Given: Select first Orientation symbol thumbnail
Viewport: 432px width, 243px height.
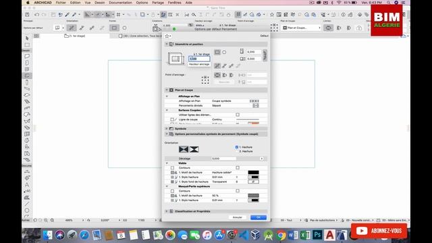Looking at the screenshot, I should (x=184, y=149).
